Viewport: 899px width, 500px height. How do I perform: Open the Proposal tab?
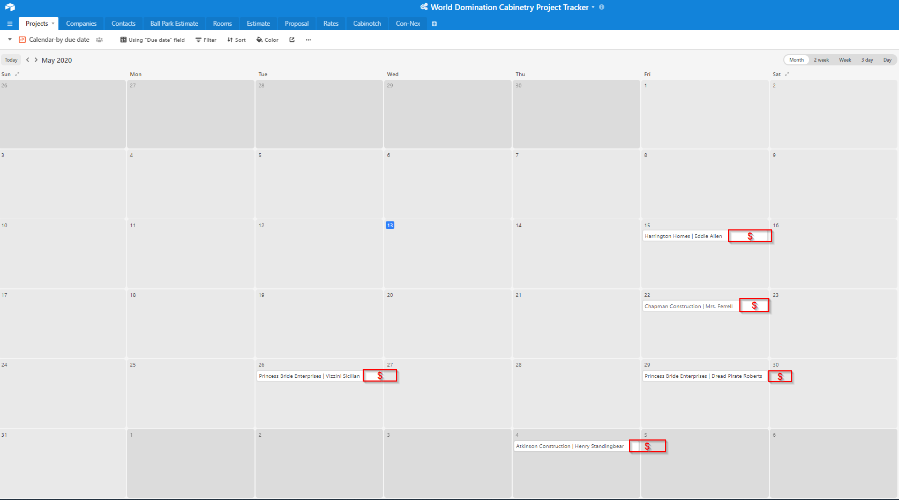pyautogui.click(x=297, y=24)
